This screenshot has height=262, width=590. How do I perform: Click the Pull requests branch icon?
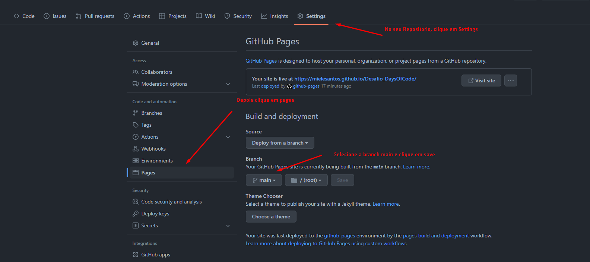pyautogui.click(x=79, y=16)
